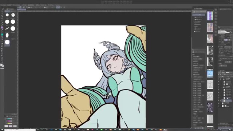
Task: Collapse the topmost layer folder
Action: [222, 79]
